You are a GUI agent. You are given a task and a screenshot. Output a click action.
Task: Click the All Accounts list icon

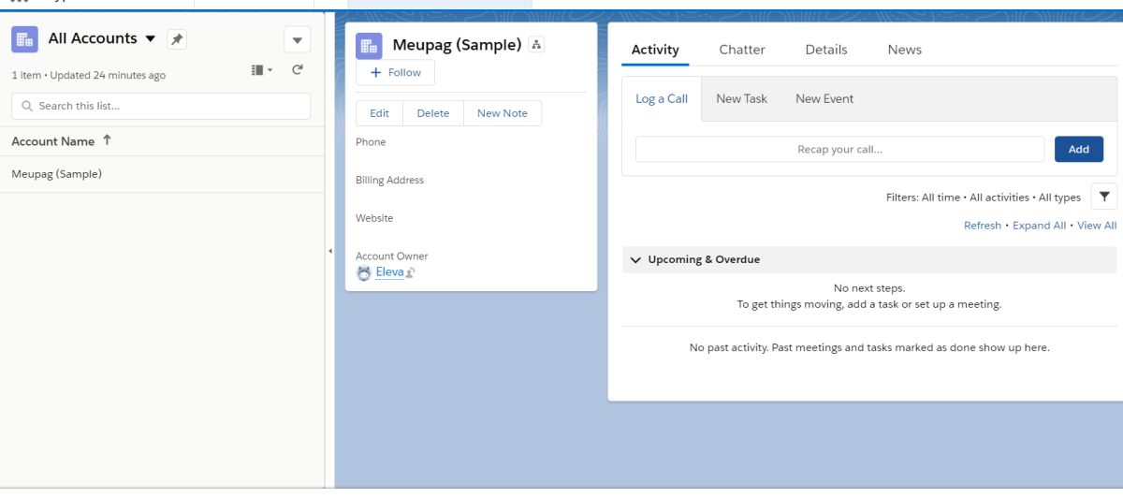(24, 38)
